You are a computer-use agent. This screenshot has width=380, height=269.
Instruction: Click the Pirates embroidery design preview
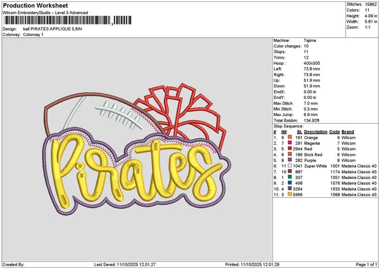137,149
